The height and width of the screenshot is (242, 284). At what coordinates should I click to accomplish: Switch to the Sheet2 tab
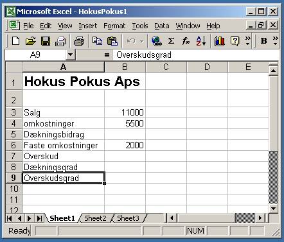click(95, 218)
